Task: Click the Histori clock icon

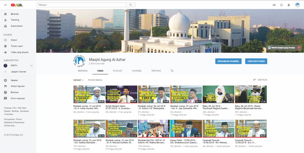Action: coord(5,40)
